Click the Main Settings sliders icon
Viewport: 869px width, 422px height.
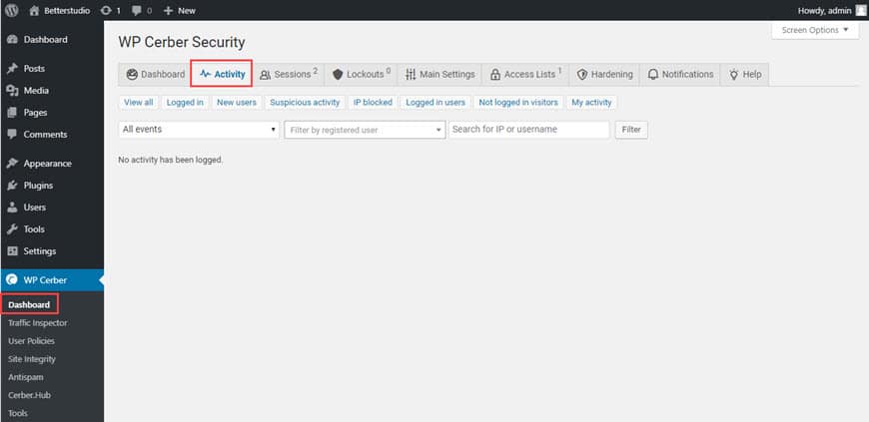pos(411,74)
